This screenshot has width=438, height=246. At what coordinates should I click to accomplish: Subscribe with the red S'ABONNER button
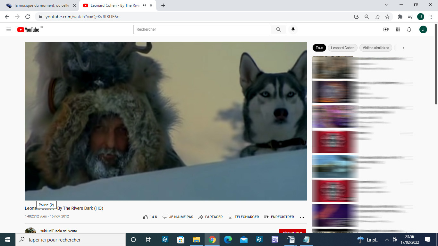click(x=292, y=232)
